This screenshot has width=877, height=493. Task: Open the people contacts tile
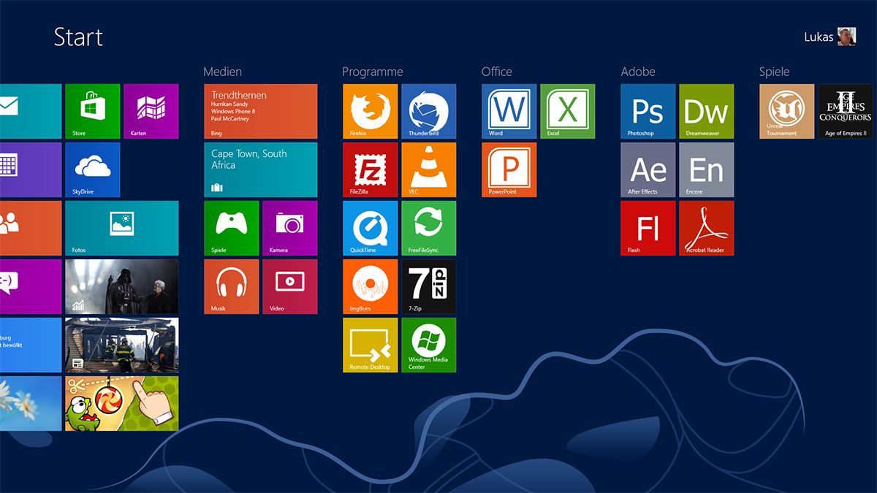[x=31, y=228]
